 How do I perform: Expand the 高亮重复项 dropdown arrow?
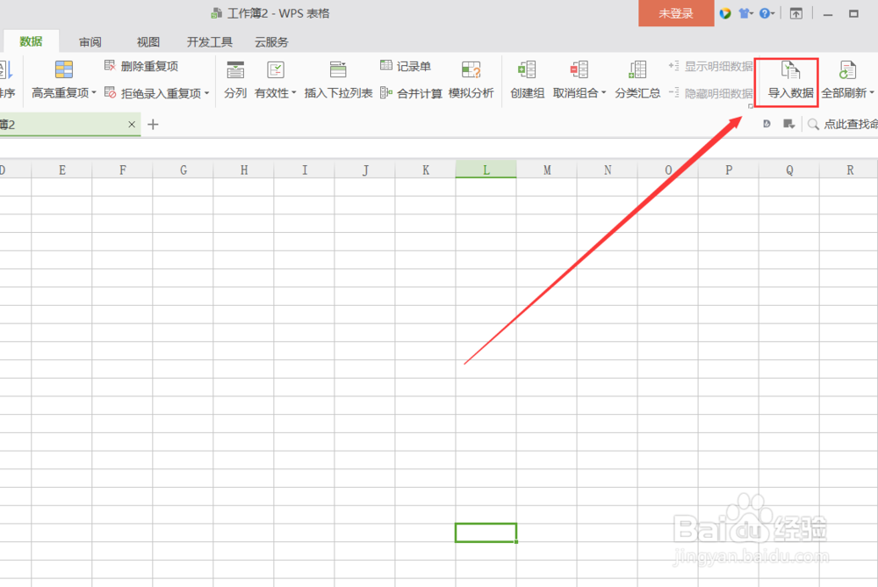point(94,92)
